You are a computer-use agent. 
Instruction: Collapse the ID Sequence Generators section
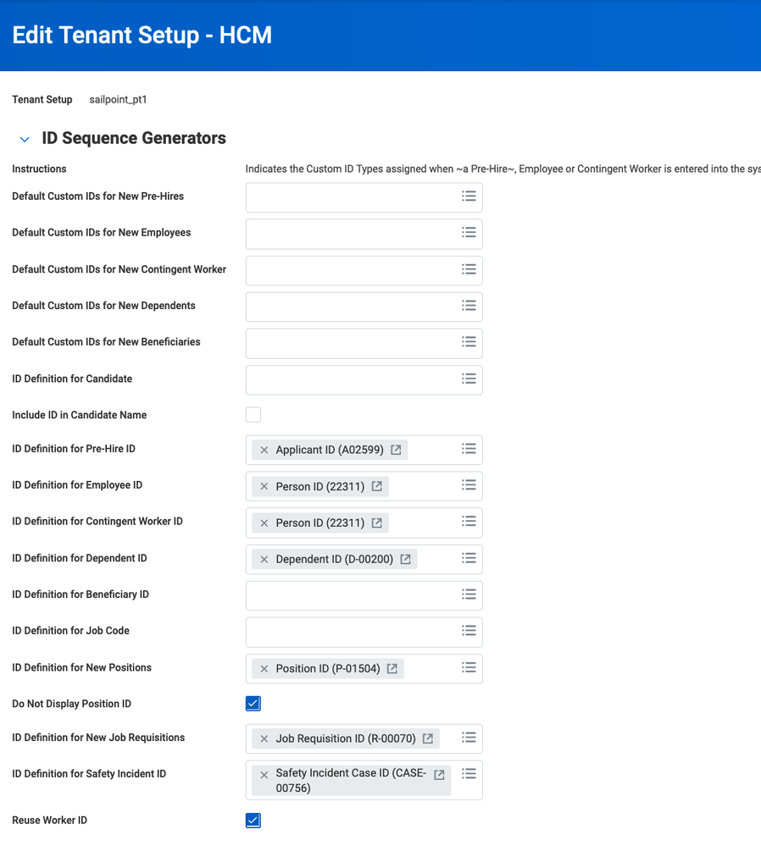(25, 139)
